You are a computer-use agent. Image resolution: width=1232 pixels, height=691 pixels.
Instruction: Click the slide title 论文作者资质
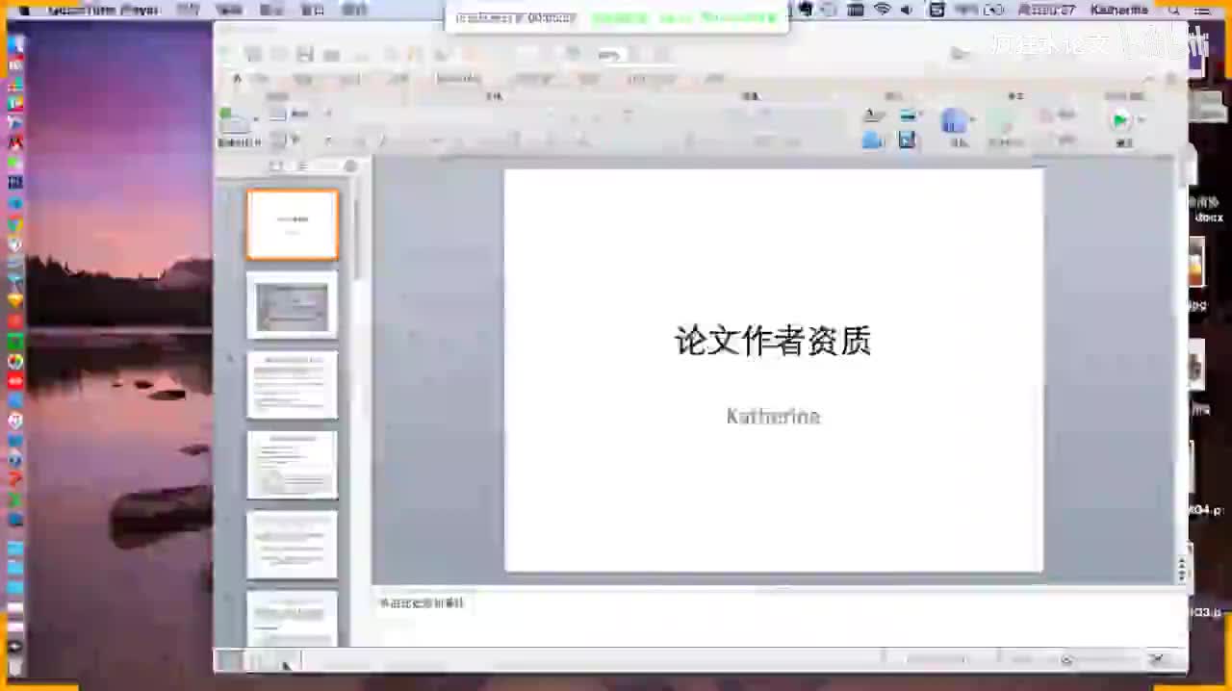[x=773, y=341]
